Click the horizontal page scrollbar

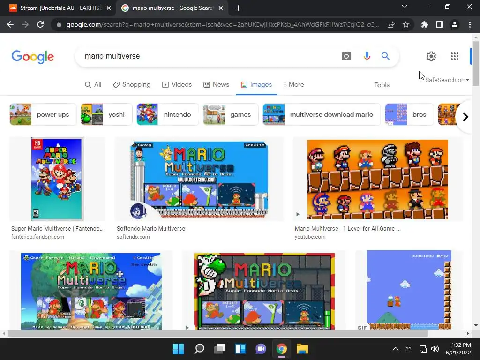click(x=217, y=333)
